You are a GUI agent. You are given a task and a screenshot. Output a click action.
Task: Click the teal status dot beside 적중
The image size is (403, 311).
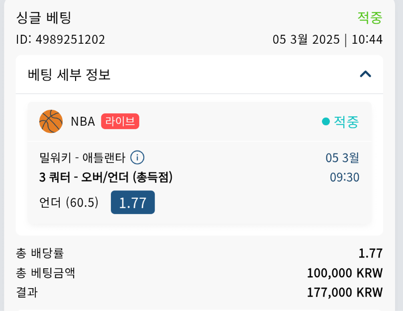326,121
